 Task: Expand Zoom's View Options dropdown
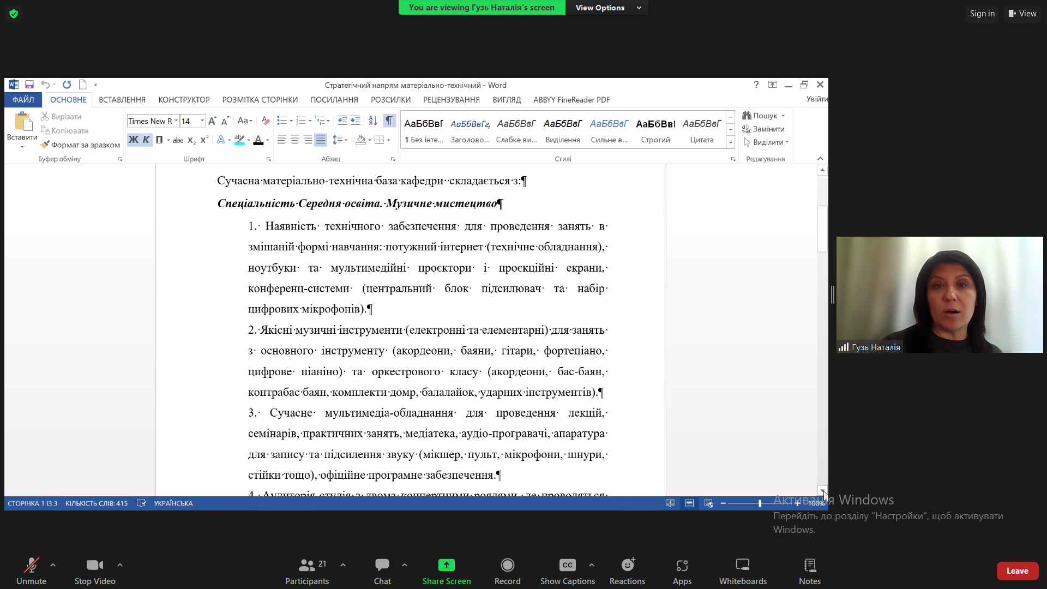(607, 8)
